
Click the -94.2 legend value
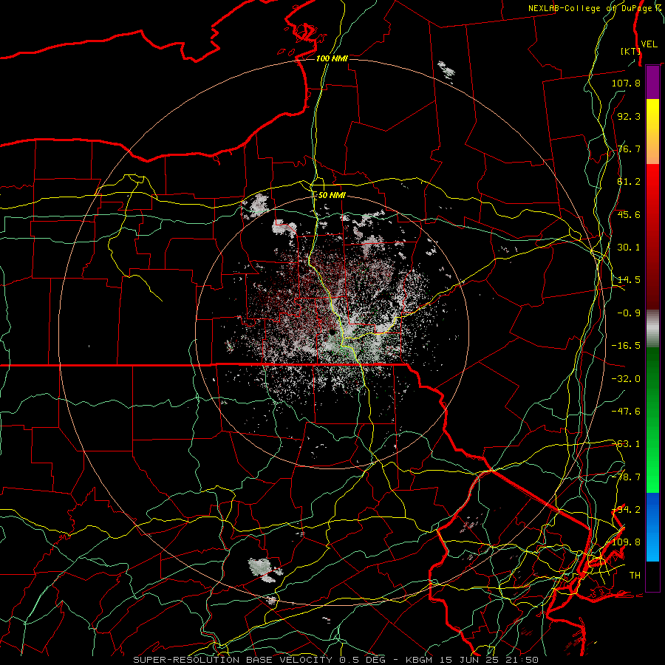[x=626, y=510]
